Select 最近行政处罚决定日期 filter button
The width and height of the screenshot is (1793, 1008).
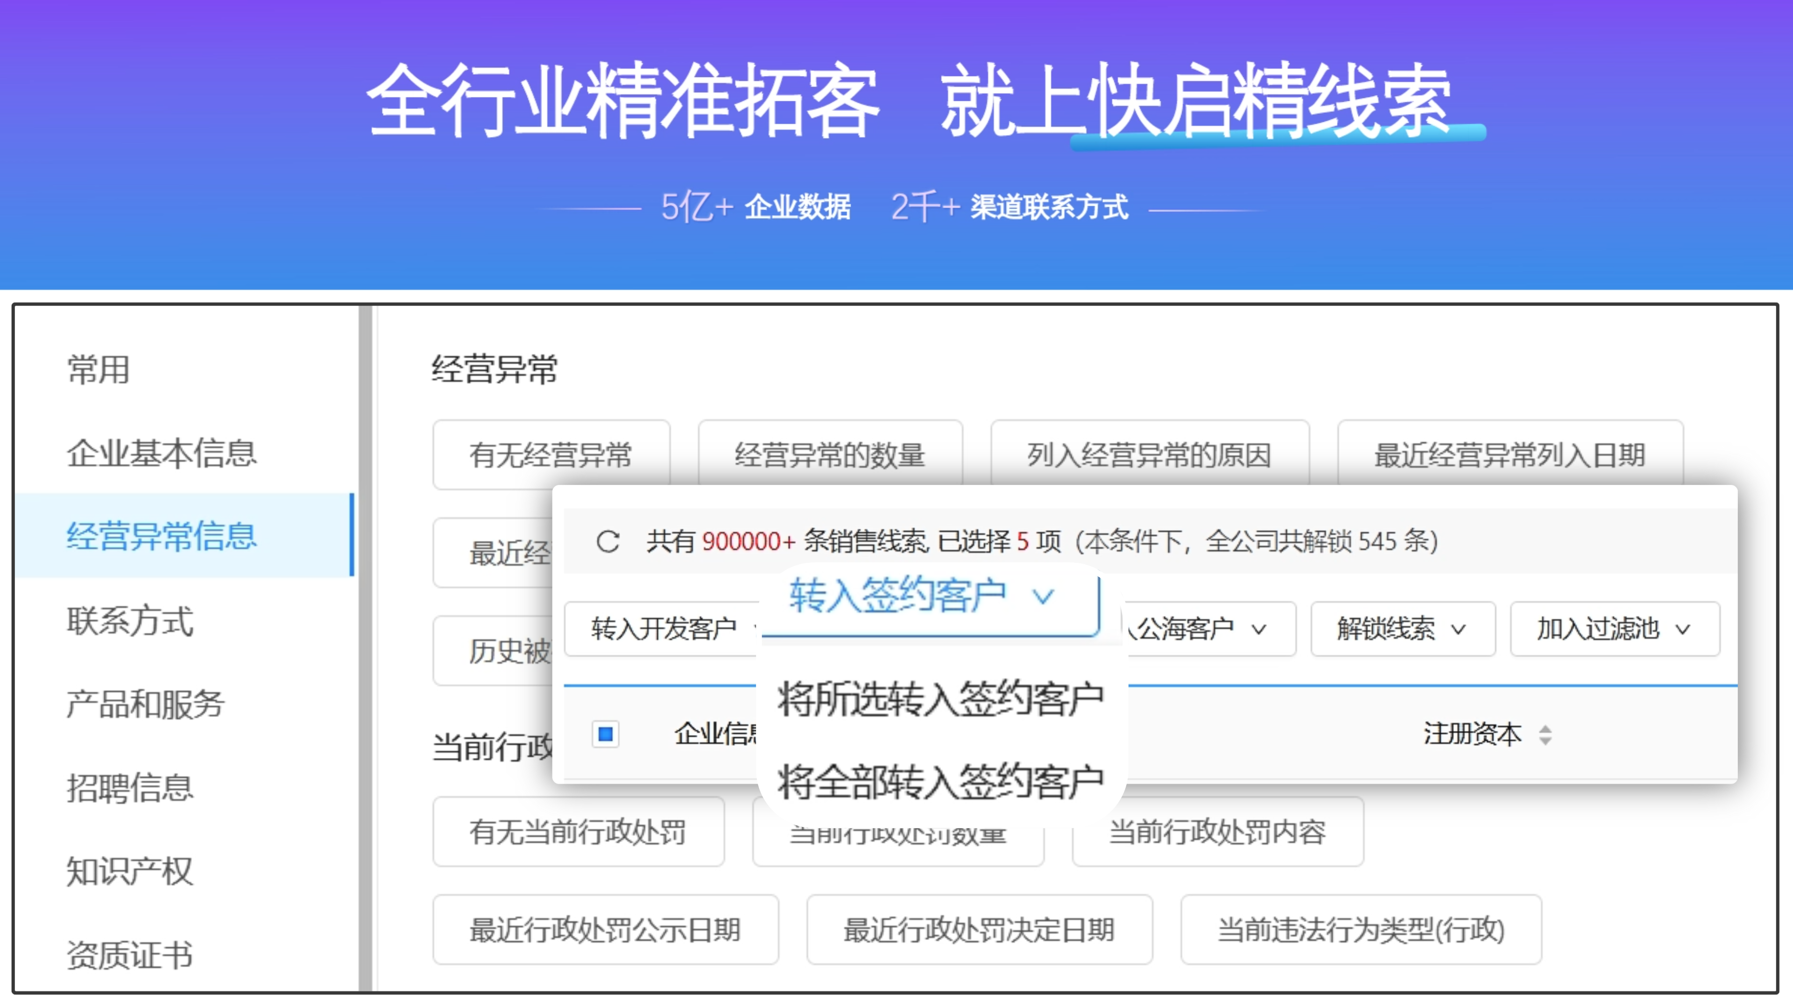point(979,930)
